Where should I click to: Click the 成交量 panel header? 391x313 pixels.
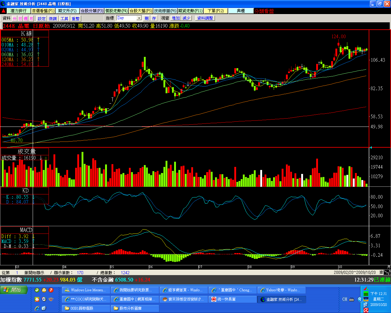click(27, 151)
